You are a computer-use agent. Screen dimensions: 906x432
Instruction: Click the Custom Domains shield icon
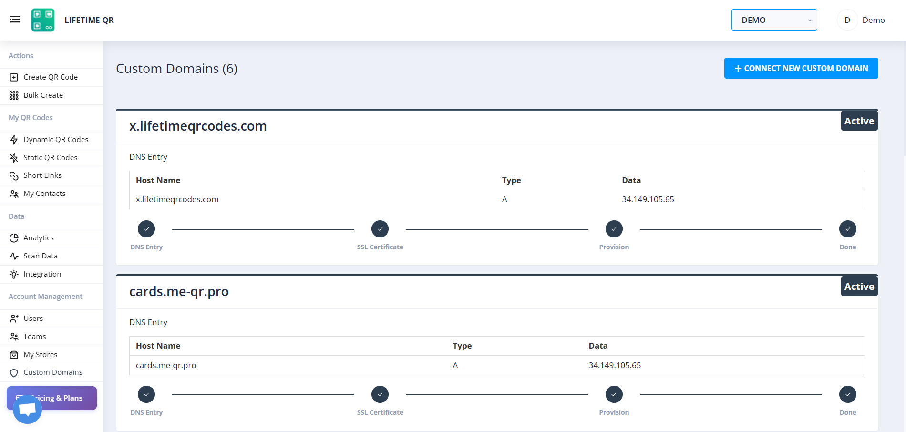point(14,372)
